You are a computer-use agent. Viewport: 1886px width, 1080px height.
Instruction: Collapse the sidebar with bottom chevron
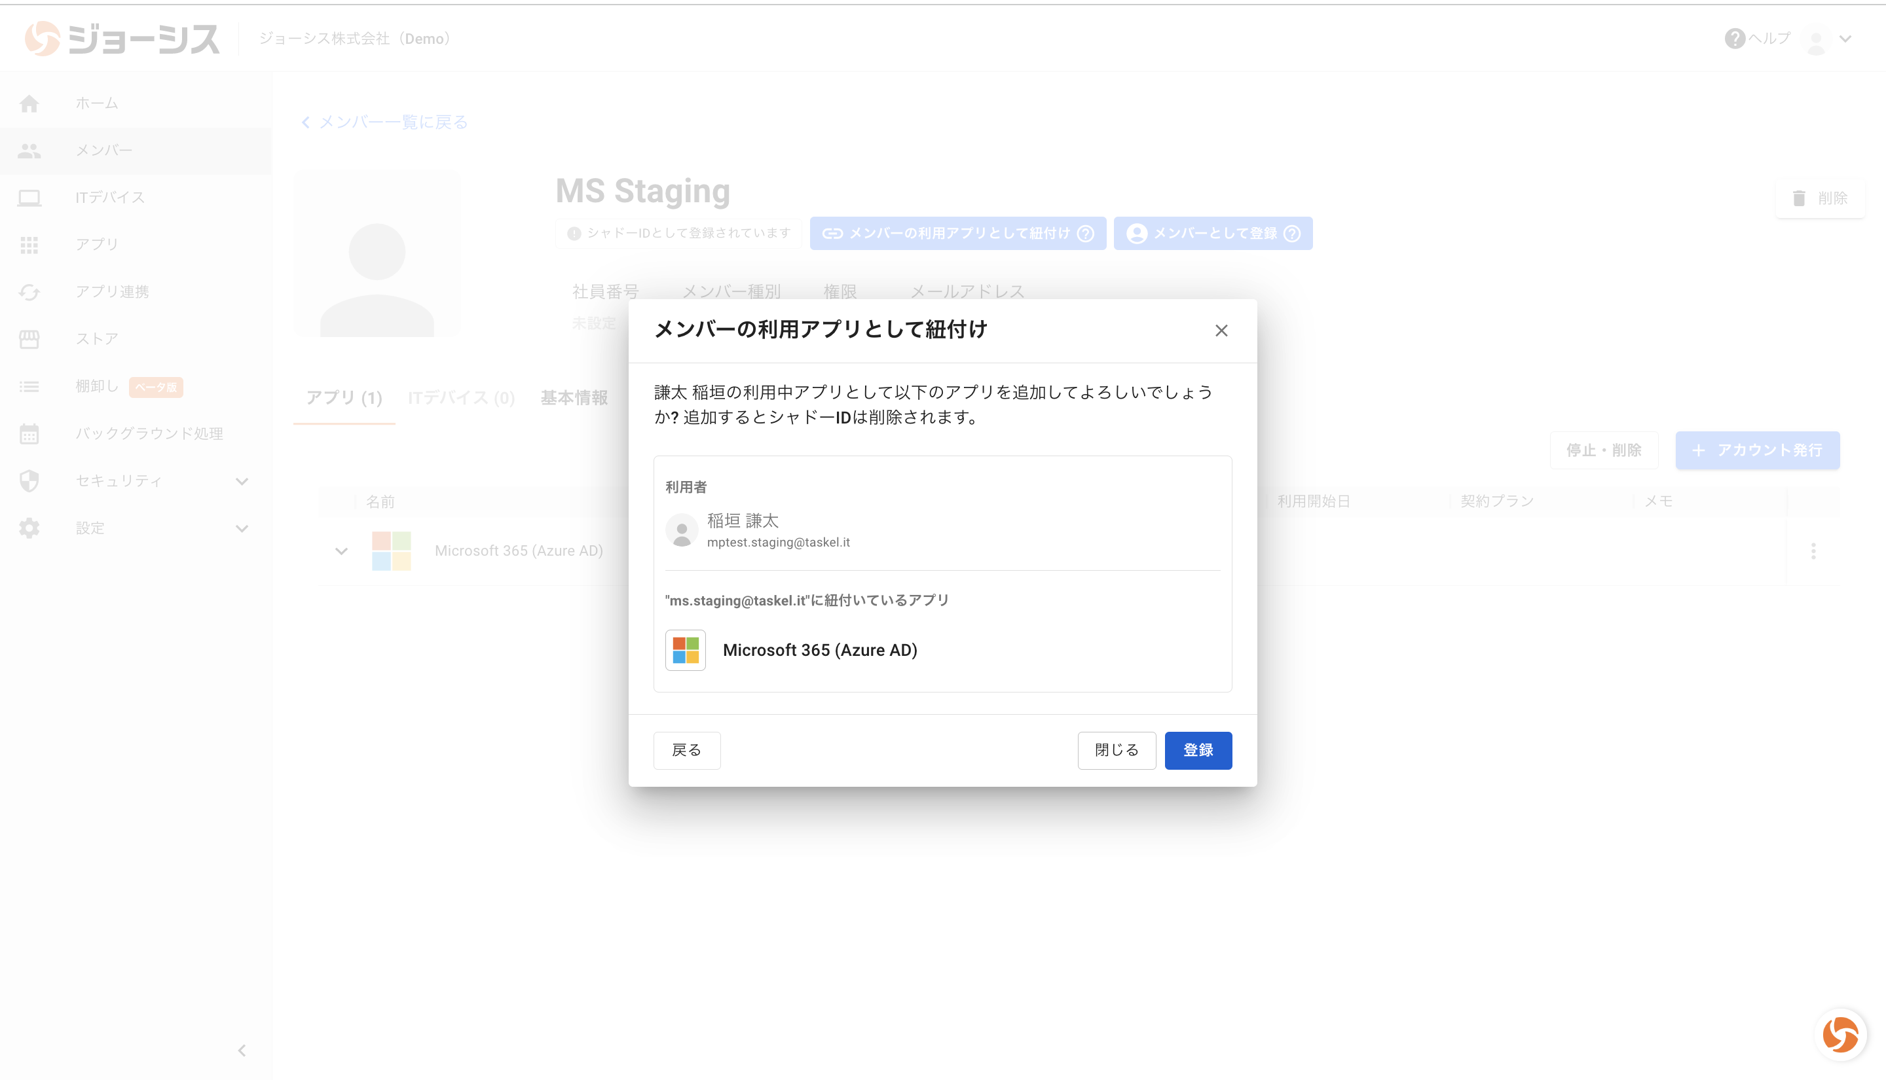pyautogui.click(x=242, y=1051)
